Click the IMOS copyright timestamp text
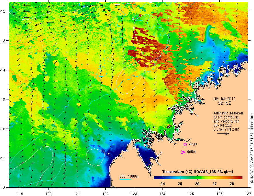The height and width of the screenshot is (196, 254). 252,148
